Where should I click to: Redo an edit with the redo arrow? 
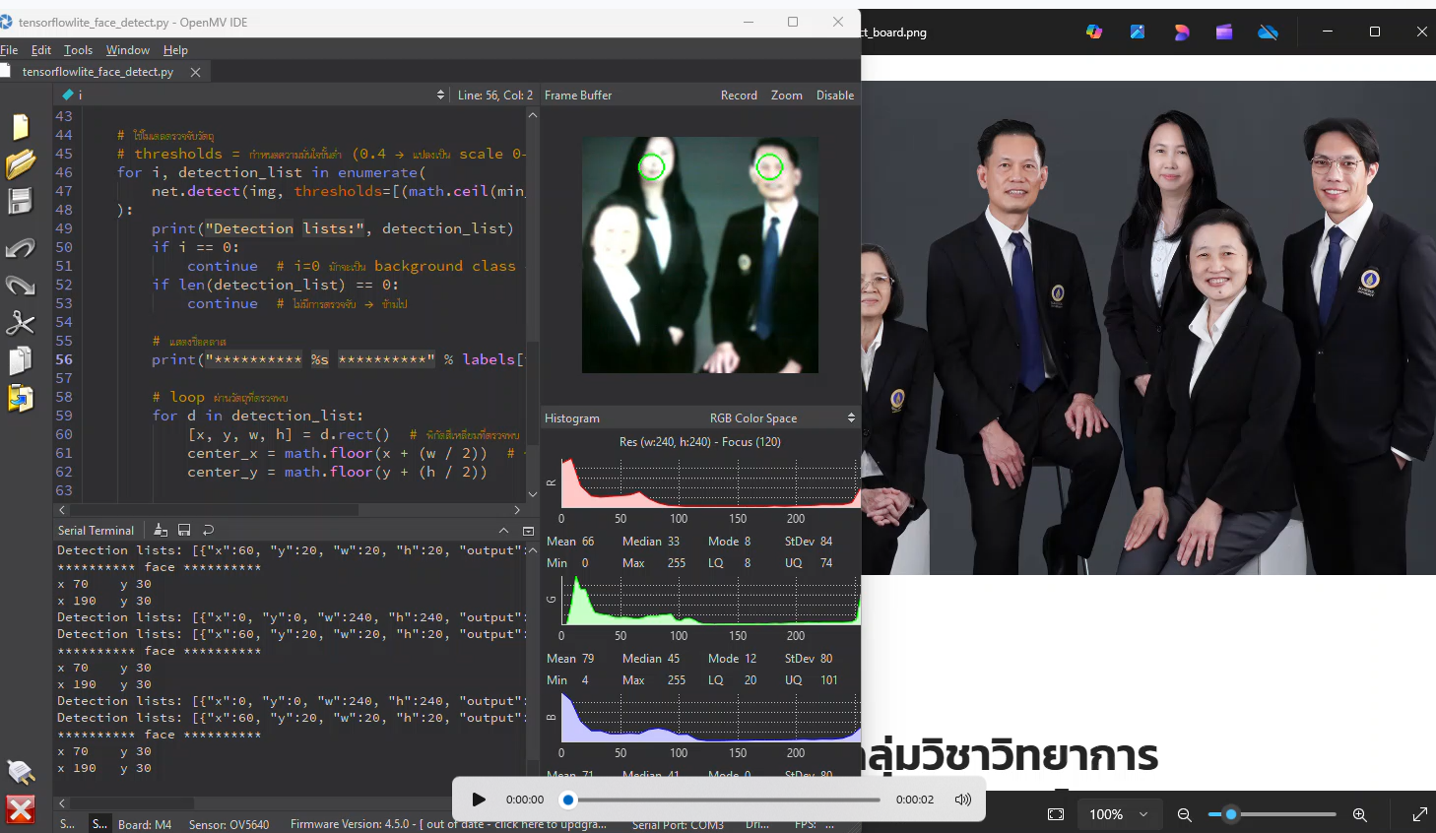(x=22, y=286)
